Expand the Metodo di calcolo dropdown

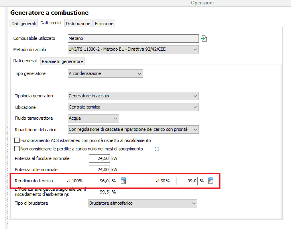(133, 49)
